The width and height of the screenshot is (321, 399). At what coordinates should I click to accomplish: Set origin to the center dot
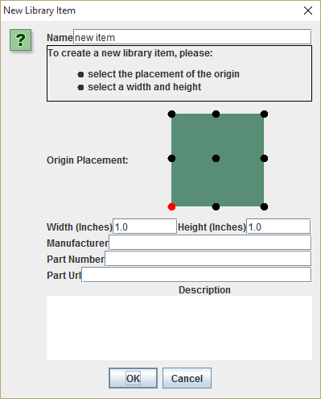[216, 159]
